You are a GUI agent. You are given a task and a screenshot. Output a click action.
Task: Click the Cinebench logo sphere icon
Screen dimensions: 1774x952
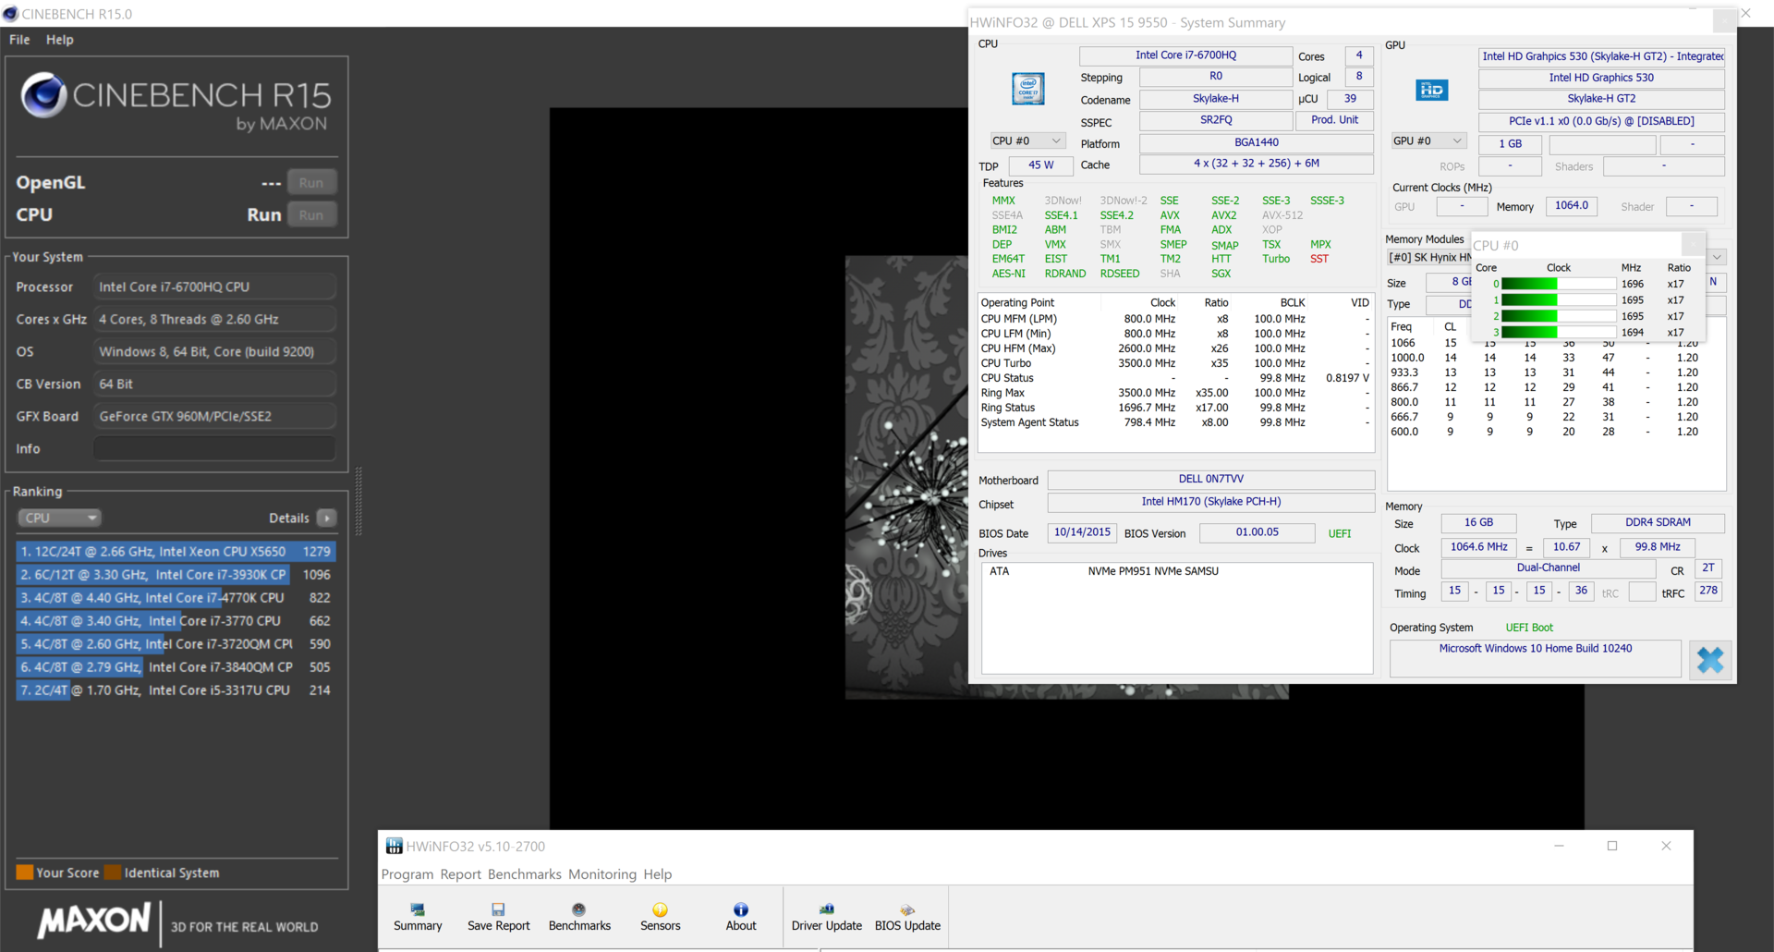pos(43,94)
